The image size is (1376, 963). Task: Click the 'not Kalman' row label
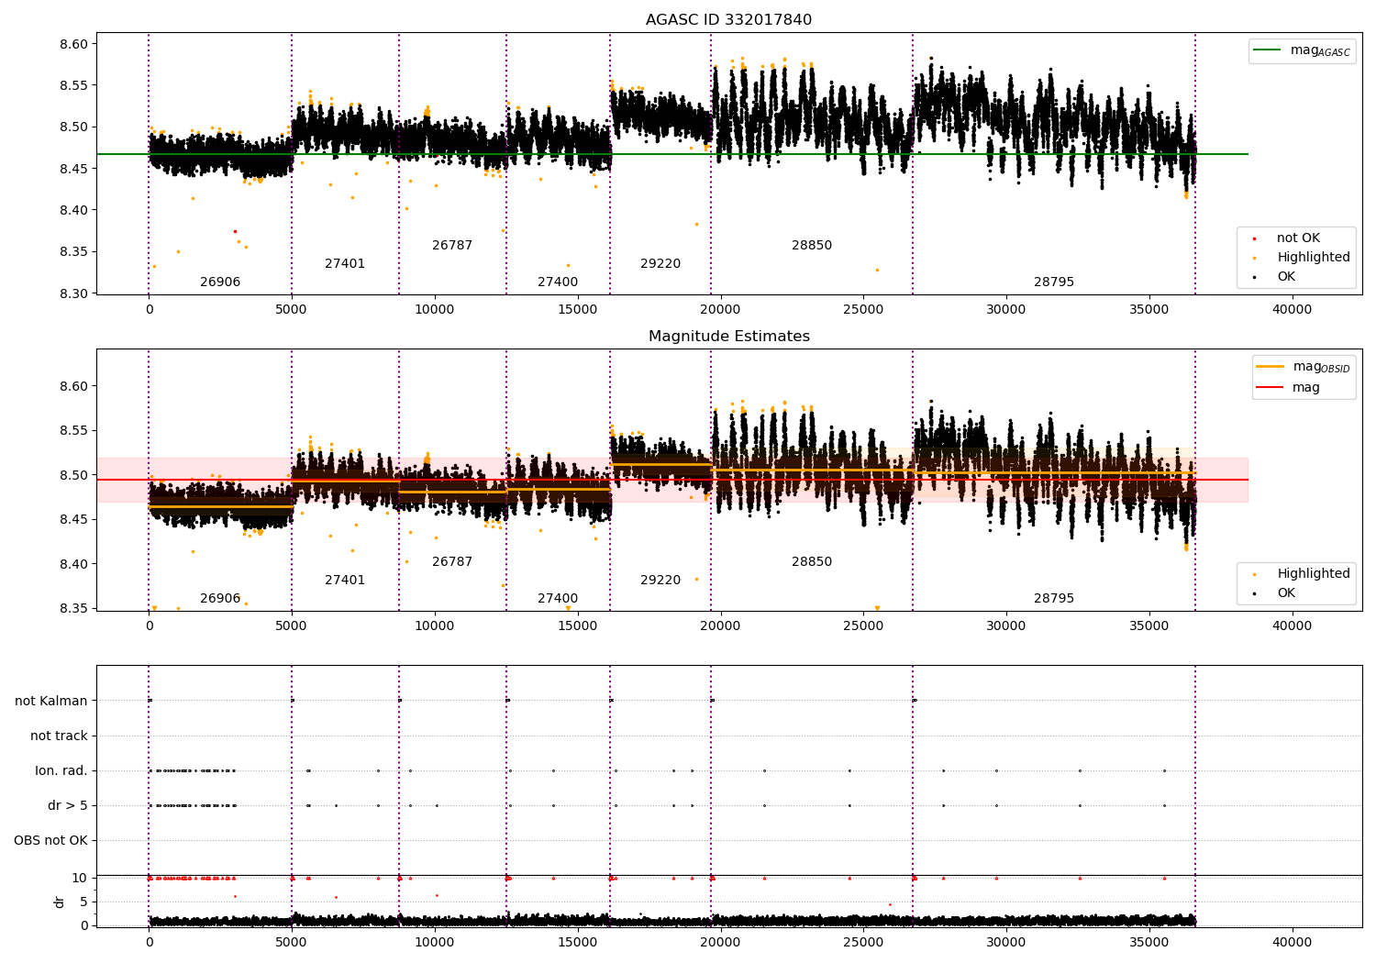click(x=51, y=702)
